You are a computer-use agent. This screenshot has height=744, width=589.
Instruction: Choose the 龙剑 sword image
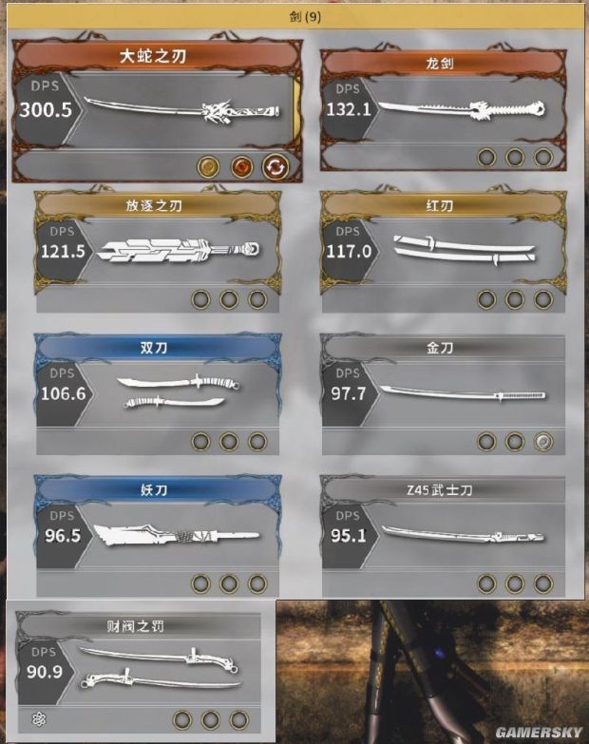click(462, 110)
